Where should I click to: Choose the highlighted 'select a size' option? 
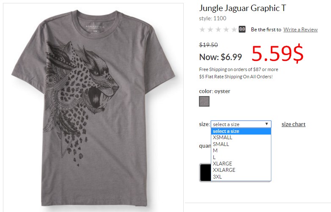[x=241, y=131]
